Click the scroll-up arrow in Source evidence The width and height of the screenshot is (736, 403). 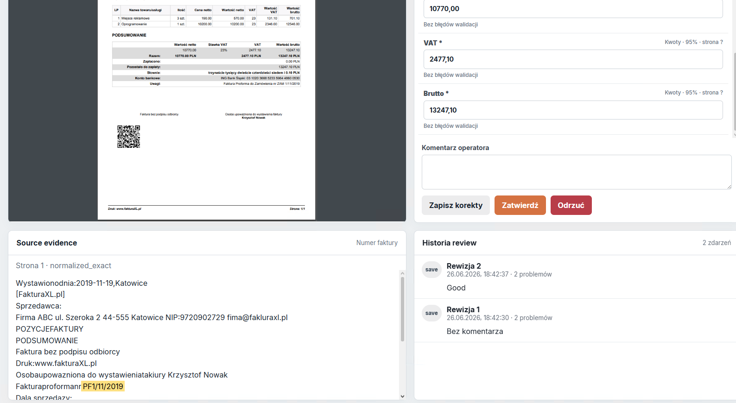tap(402, 274)
